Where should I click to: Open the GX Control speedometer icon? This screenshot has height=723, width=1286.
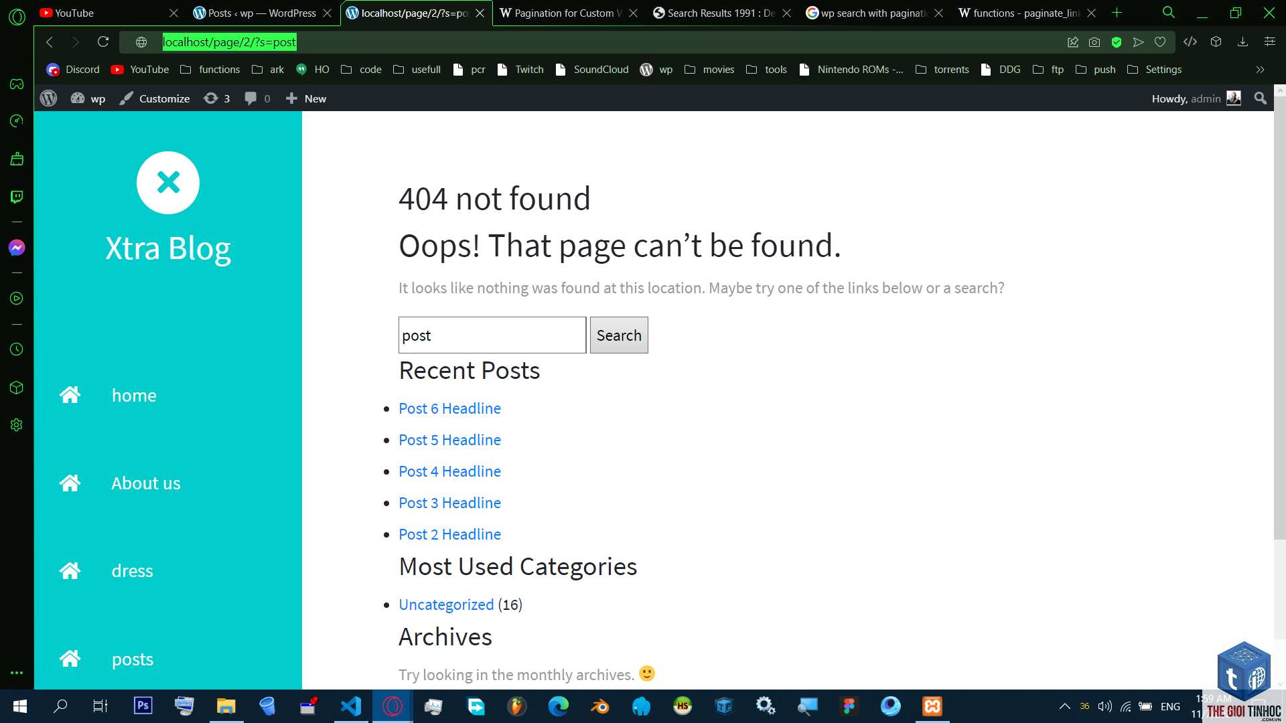pos(17,121)
